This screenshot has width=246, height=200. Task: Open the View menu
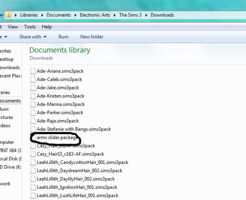pos(13,27)
